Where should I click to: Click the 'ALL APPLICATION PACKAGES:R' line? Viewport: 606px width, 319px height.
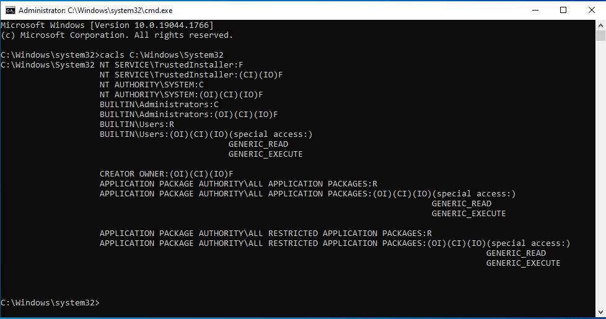[x=239, y=184]
